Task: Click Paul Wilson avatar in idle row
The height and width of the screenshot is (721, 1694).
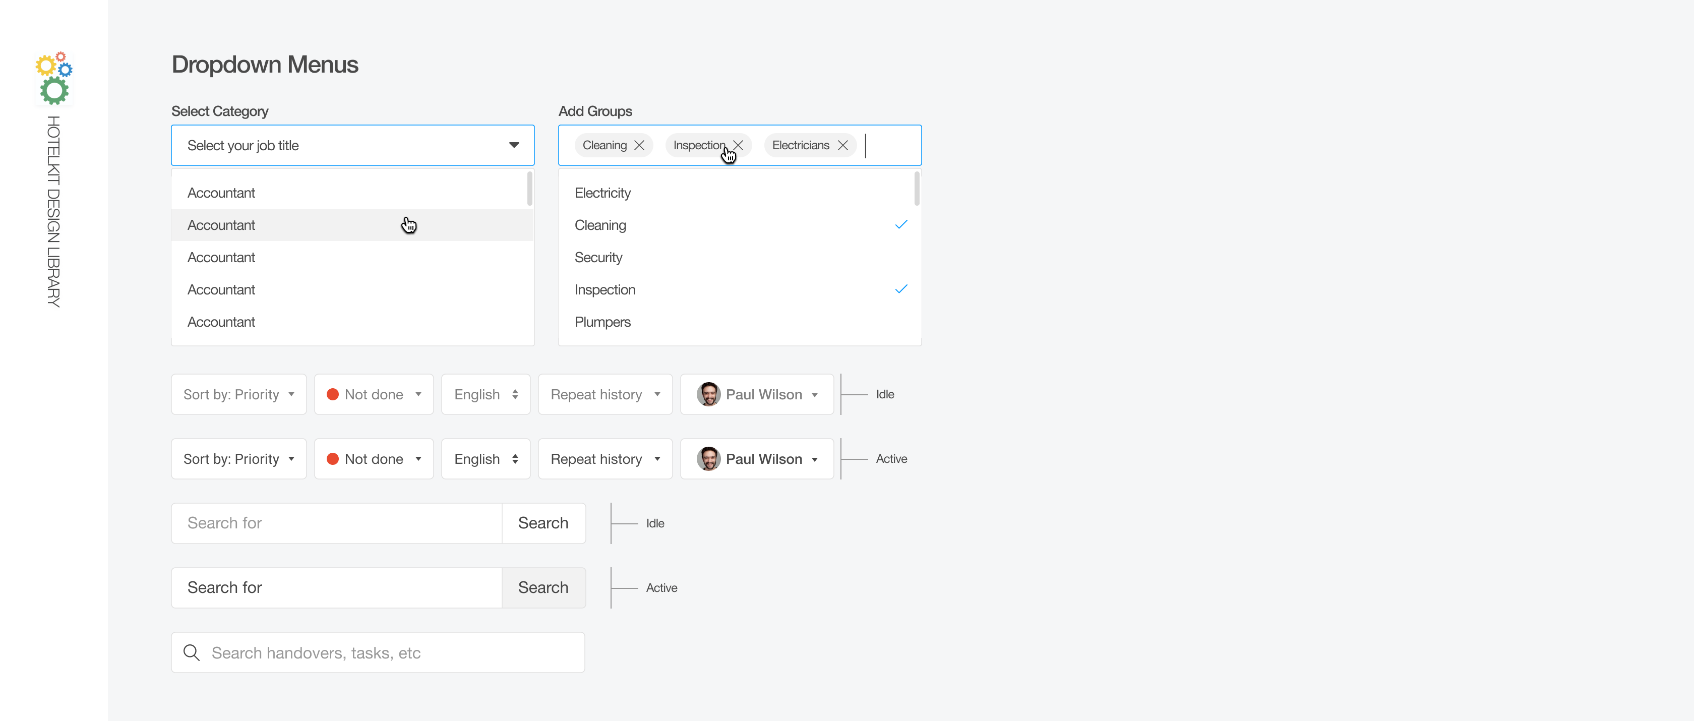Action: (x=708, y=395)
